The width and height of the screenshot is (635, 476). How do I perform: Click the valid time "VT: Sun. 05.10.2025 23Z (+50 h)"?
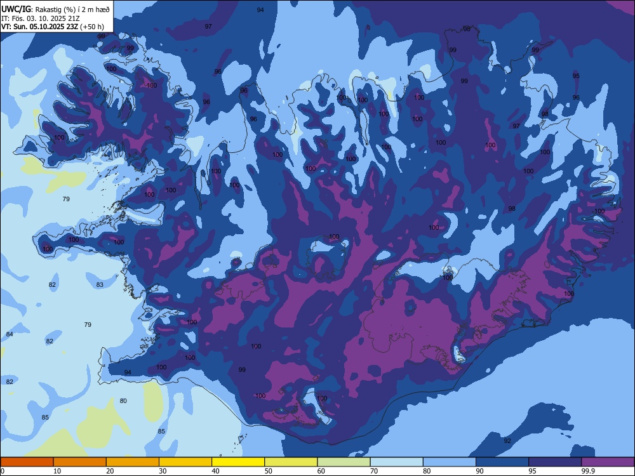click(53, 27)
